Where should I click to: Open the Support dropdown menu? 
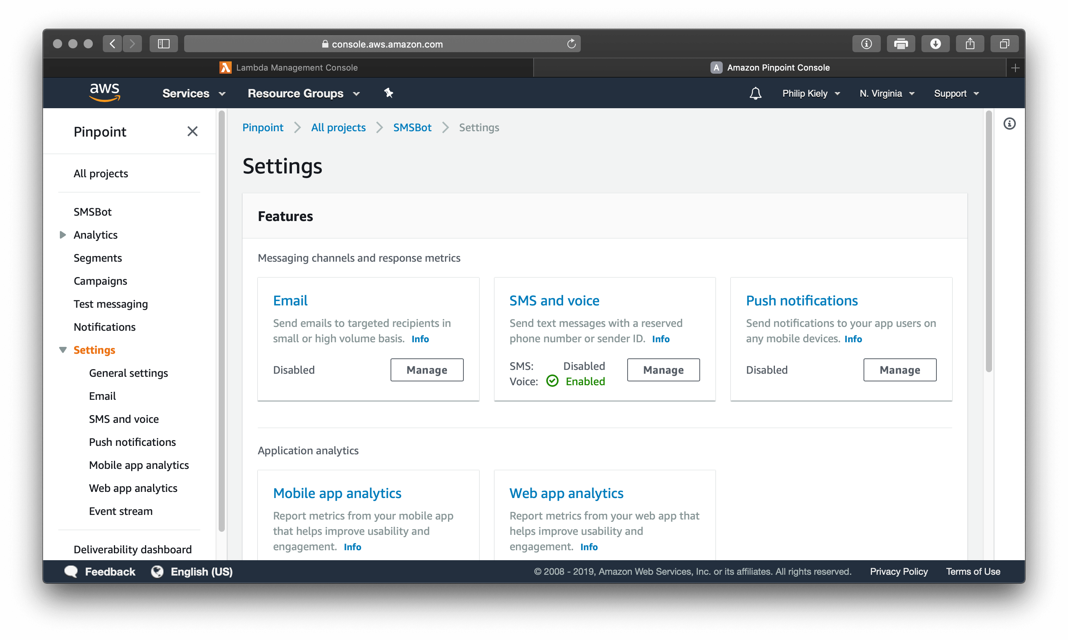click(x=956, y=93)
